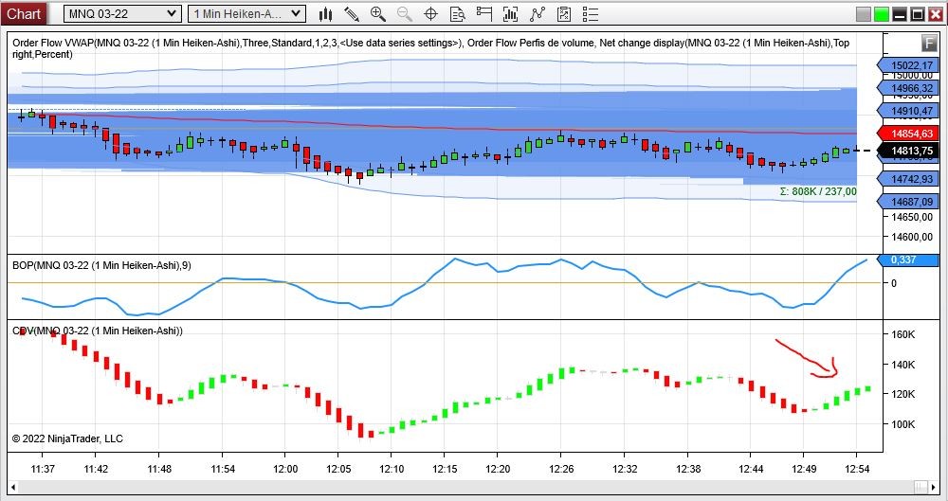The image size is (948, 501).
Task: Click the 100K CDV axis label
Action: (903, 424)
